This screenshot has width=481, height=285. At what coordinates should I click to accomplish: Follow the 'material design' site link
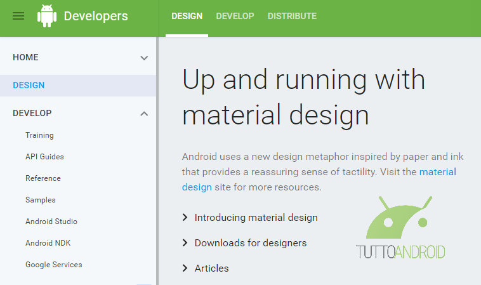(437, 172)
